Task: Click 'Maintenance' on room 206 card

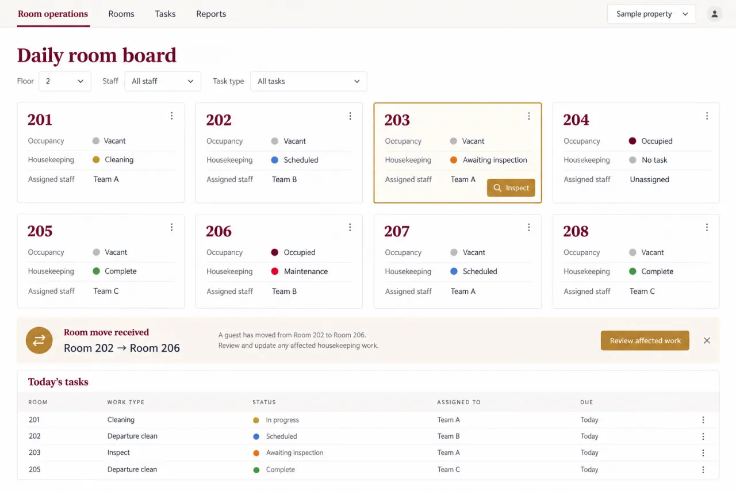Action: (306, 271)
